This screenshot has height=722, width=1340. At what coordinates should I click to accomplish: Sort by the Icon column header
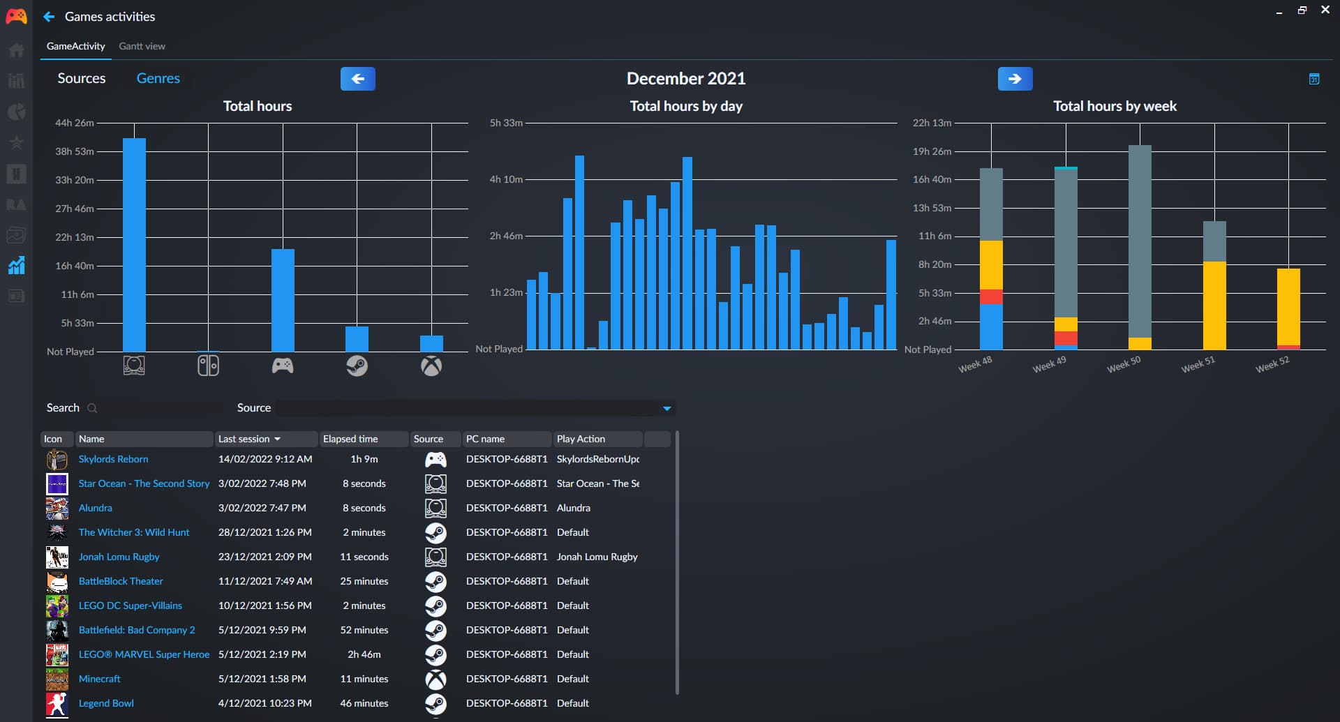coord(57,439)
